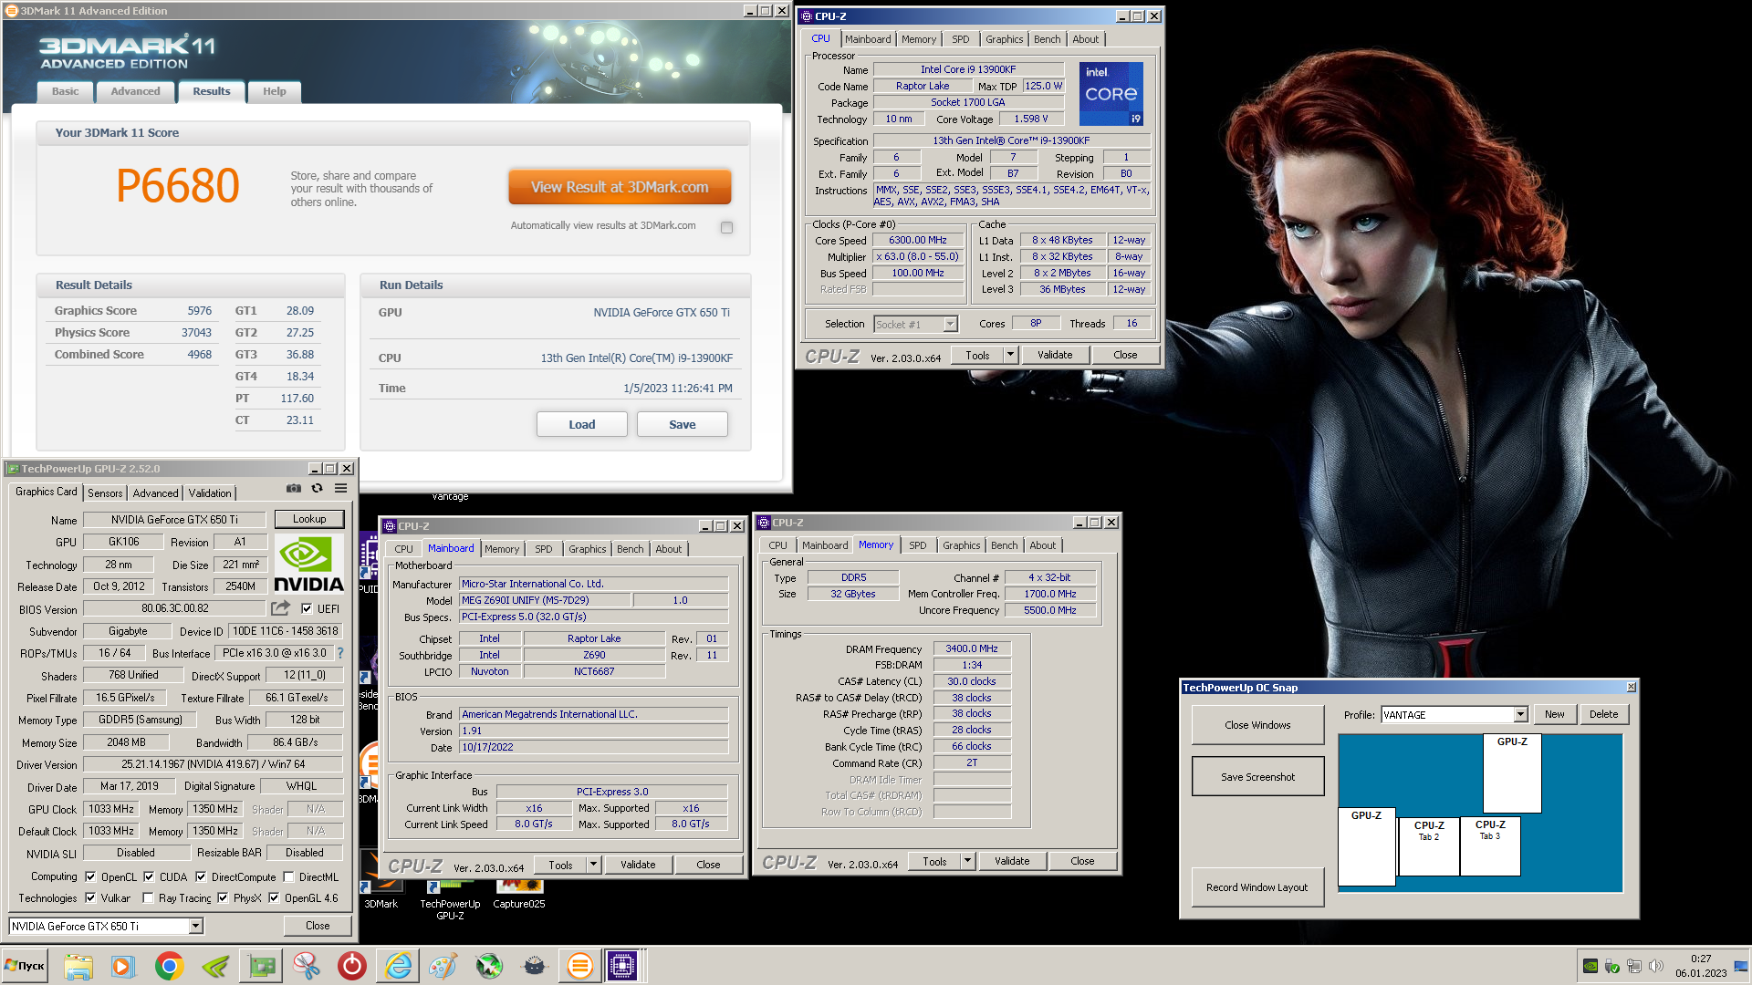This screenshot has width=1752, height=985.
Task: Click Record Window Layout in OC Snap
Action: [1257, 887]
